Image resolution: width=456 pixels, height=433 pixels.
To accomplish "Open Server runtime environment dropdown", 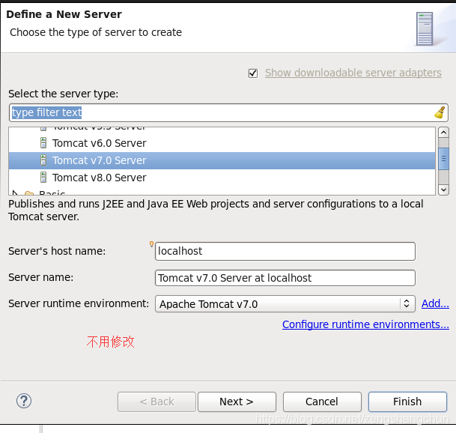I will 285,304.
